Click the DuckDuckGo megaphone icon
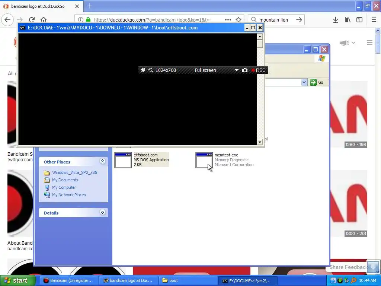Viewport: 381px width, 286px height. tap(344, 43)
